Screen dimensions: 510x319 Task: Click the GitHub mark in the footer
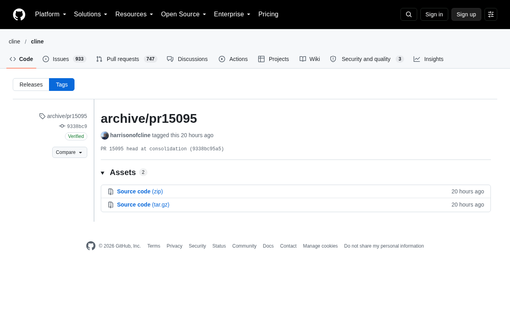(91, 246)
